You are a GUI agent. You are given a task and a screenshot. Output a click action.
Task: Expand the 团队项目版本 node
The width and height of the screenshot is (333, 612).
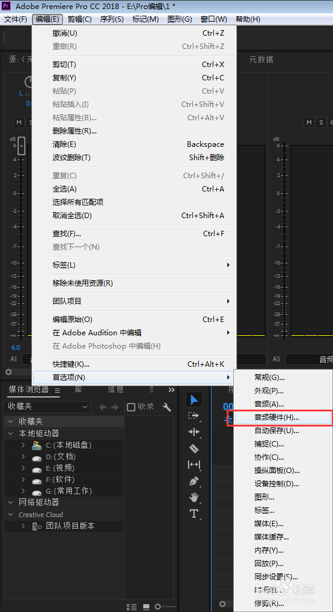pos(23,526)
